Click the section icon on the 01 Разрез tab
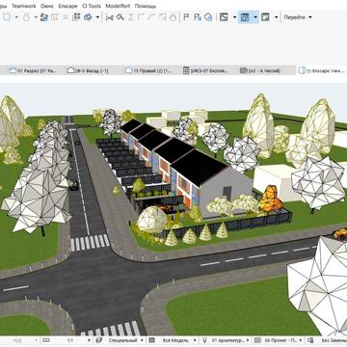The height and width of the screenshot is (347, 347). (13, 70)
